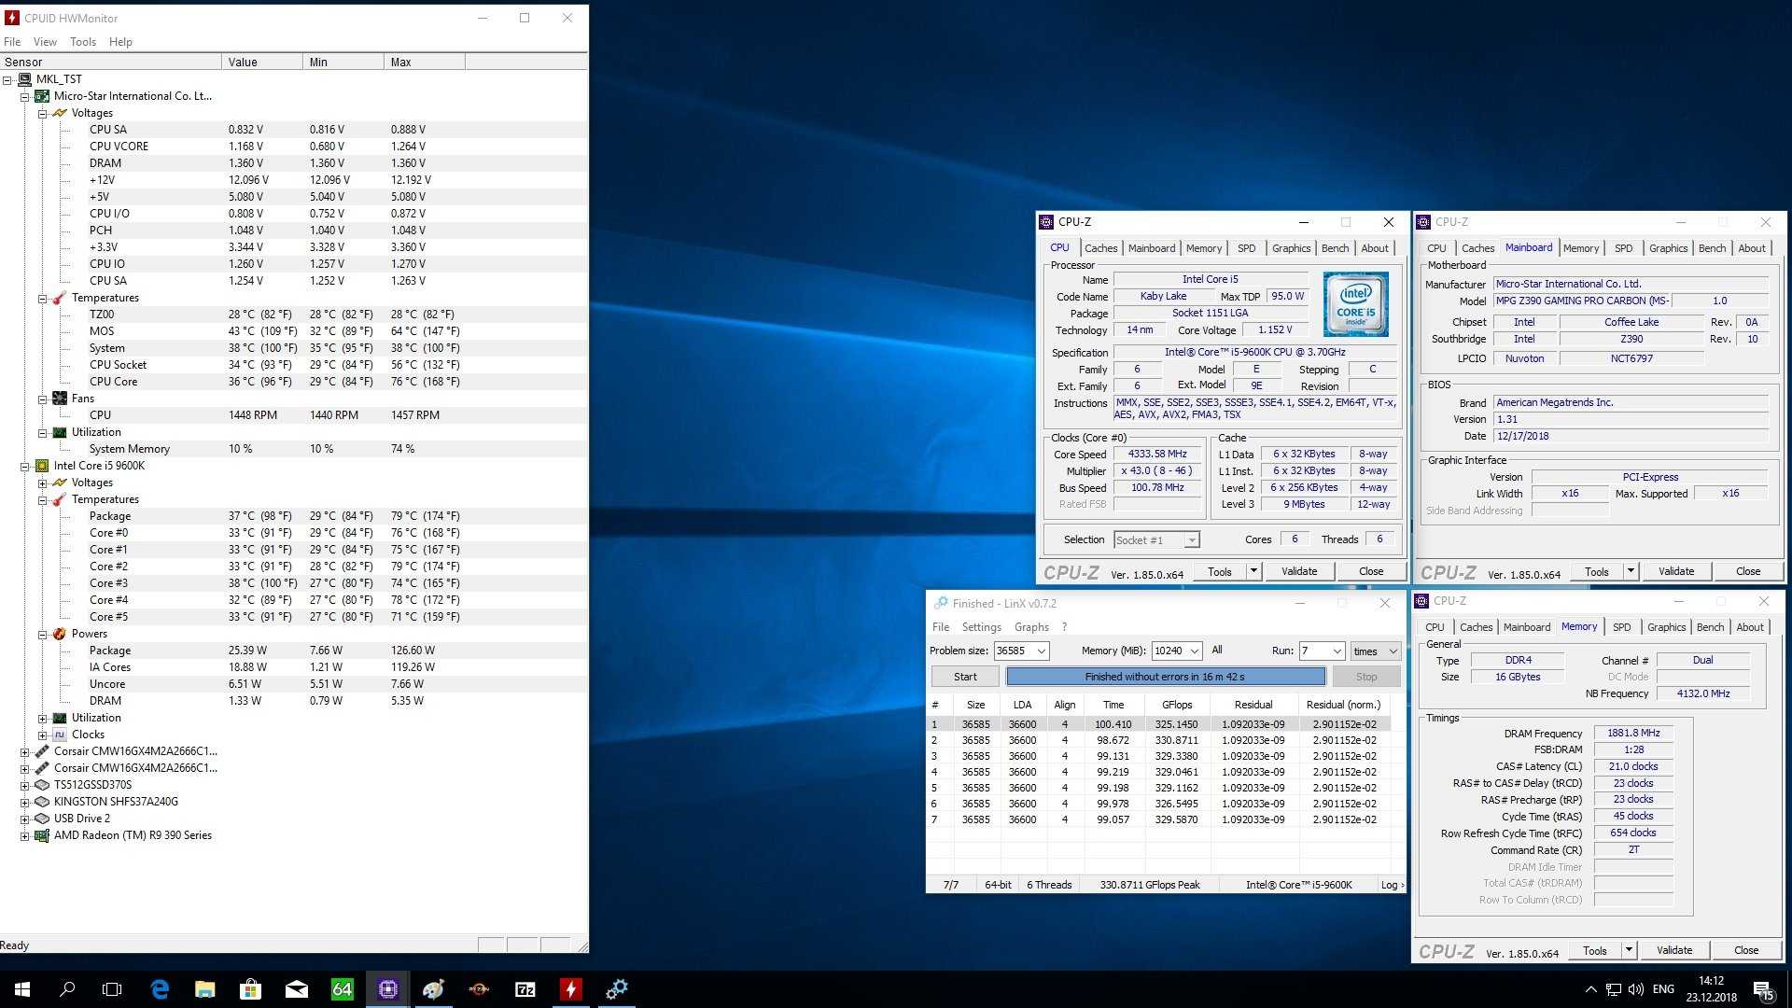The width and height of the screenshot is (1792, 1008).
Task: Open AIDA64 from the taskbar
Action: click(342, 989)
